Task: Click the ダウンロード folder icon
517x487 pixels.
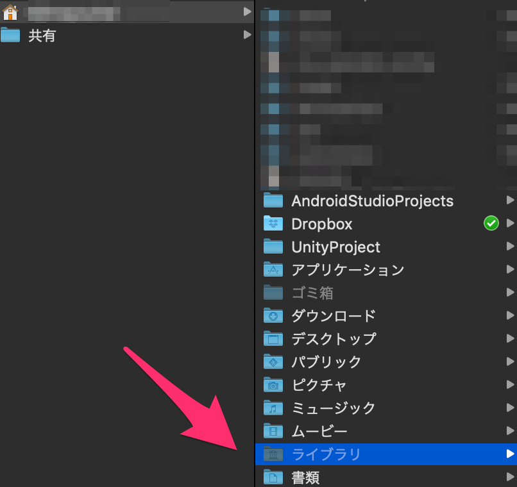Action: [273, 315]
